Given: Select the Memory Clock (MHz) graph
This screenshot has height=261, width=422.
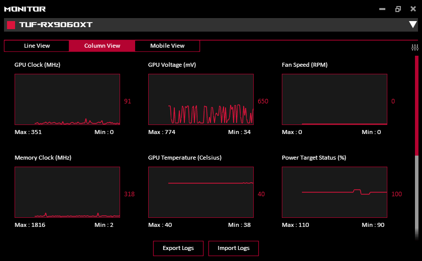Looking at the screenshot, I should click(67, 192).
